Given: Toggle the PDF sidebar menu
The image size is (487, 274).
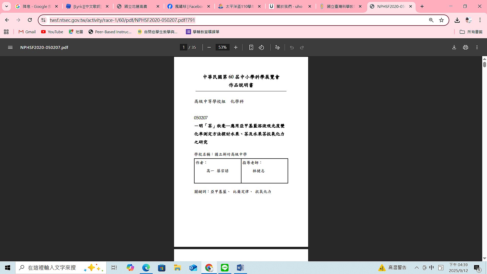Looking at the screenshot, I should click(x=10, y=47).
